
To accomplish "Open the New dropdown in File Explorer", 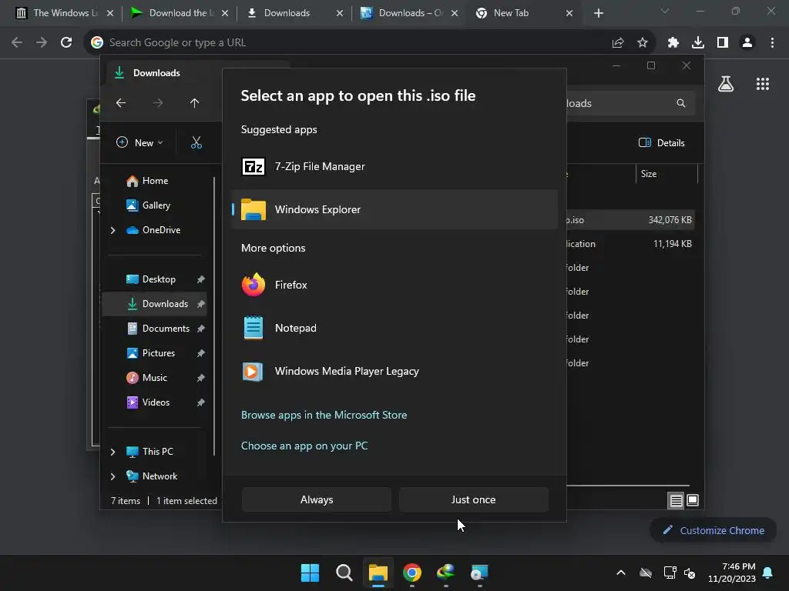I will (140, 142).
